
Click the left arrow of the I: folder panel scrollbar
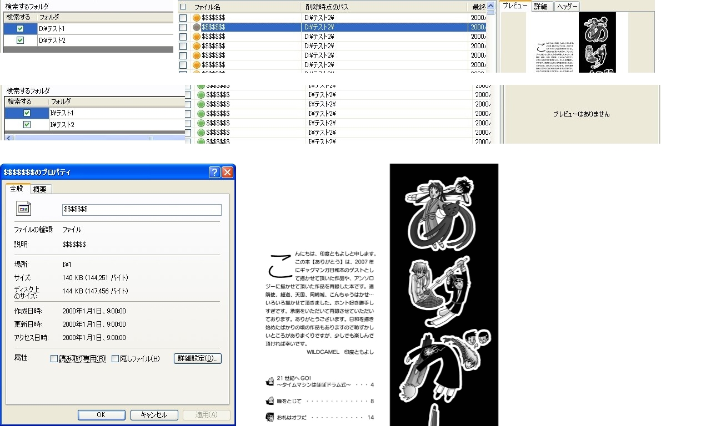[8, 138]
